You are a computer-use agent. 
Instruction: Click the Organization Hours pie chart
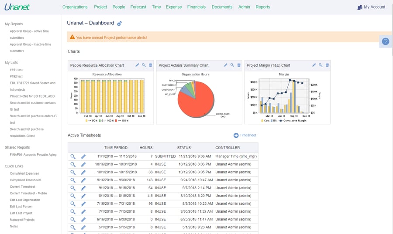(196, 99)
